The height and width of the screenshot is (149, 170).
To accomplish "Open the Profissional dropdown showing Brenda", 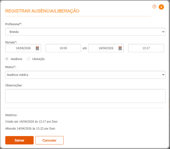I will pyautogui.click(x=85, y=32).
